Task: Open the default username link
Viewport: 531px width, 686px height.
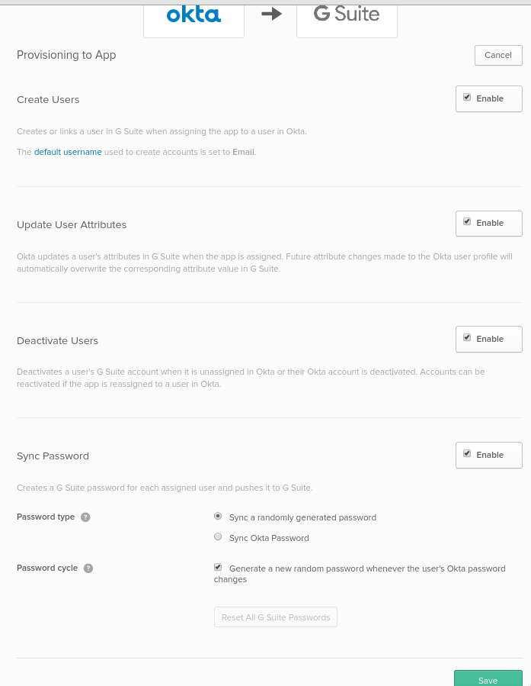Action: [68, 152]
